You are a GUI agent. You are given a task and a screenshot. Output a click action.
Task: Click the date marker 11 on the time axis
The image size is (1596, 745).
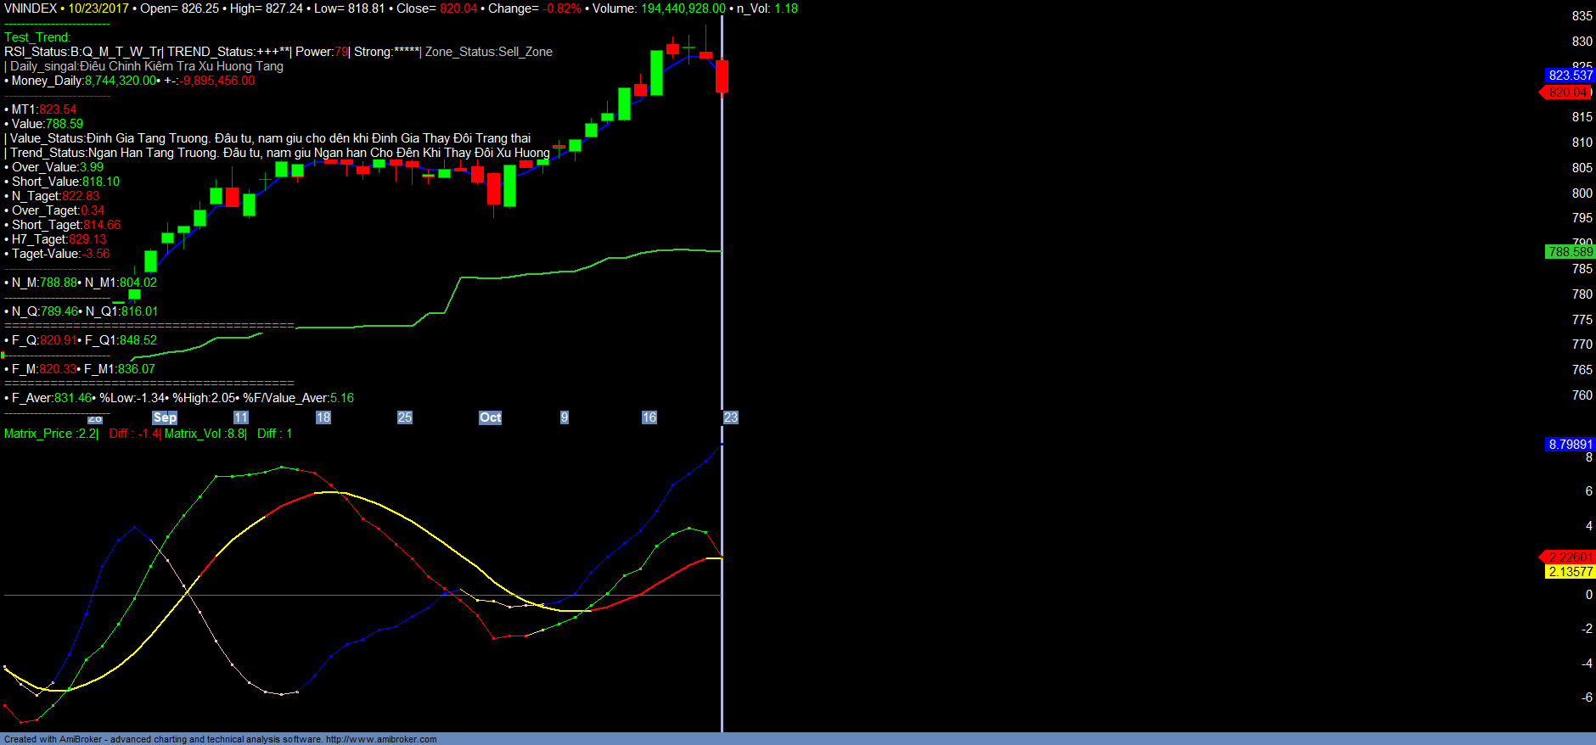[241, 417]
